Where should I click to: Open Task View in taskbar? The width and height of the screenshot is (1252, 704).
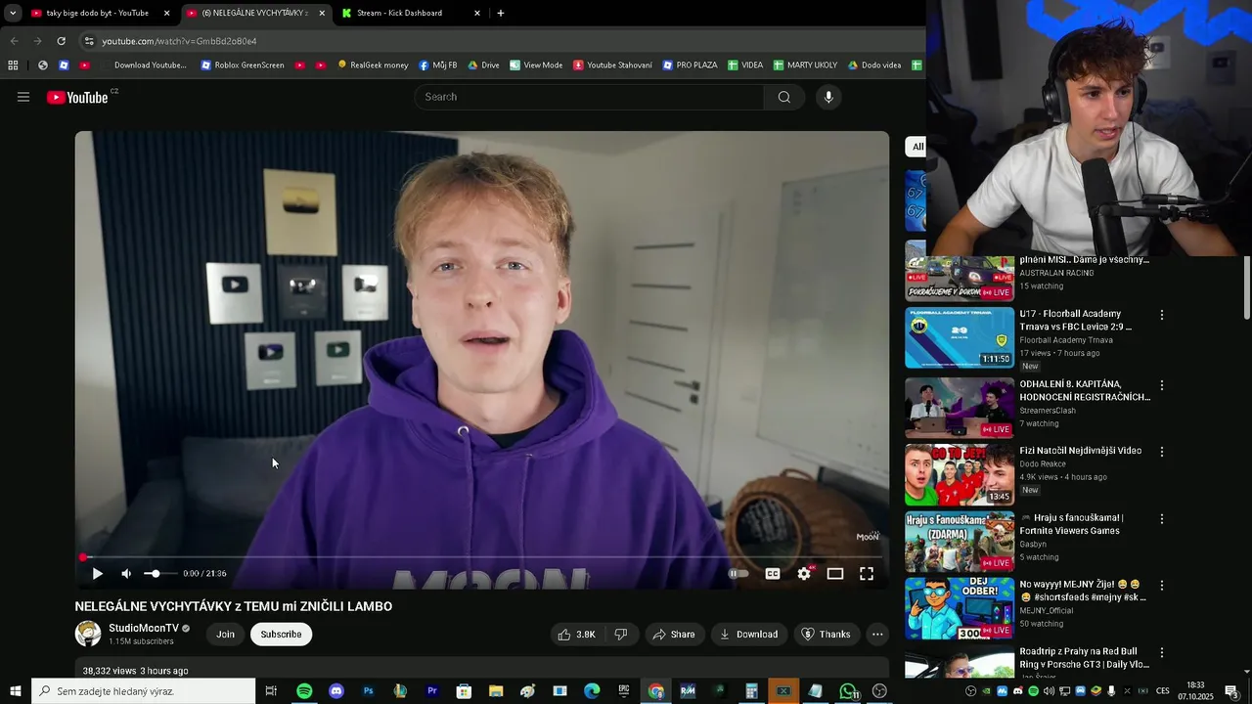pos(272,691)
